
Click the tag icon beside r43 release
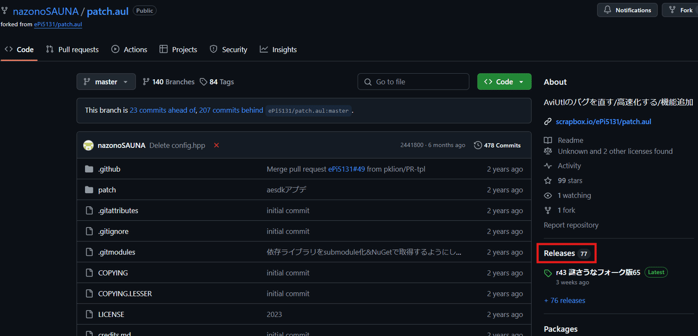point(548,273)
